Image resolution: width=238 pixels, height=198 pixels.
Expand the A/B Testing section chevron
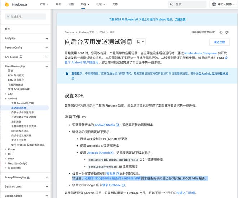[47, 57]
